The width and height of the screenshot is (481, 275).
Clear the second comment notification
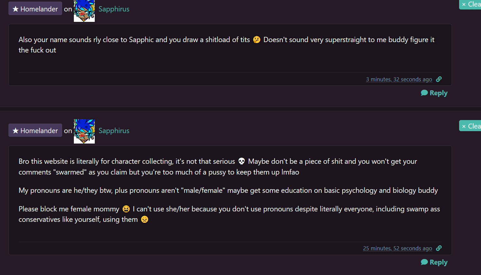coord(471,126)
